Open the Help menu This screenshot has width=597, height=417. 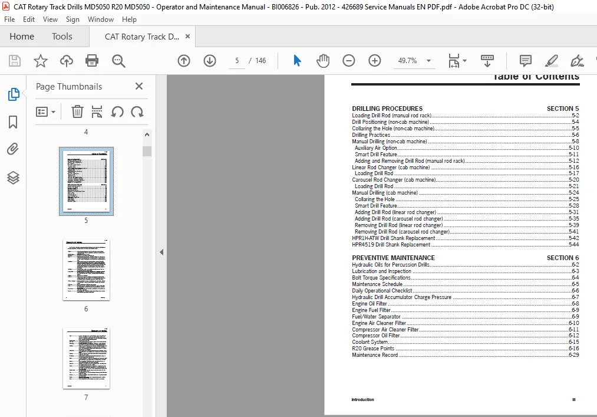pos(129,19)
